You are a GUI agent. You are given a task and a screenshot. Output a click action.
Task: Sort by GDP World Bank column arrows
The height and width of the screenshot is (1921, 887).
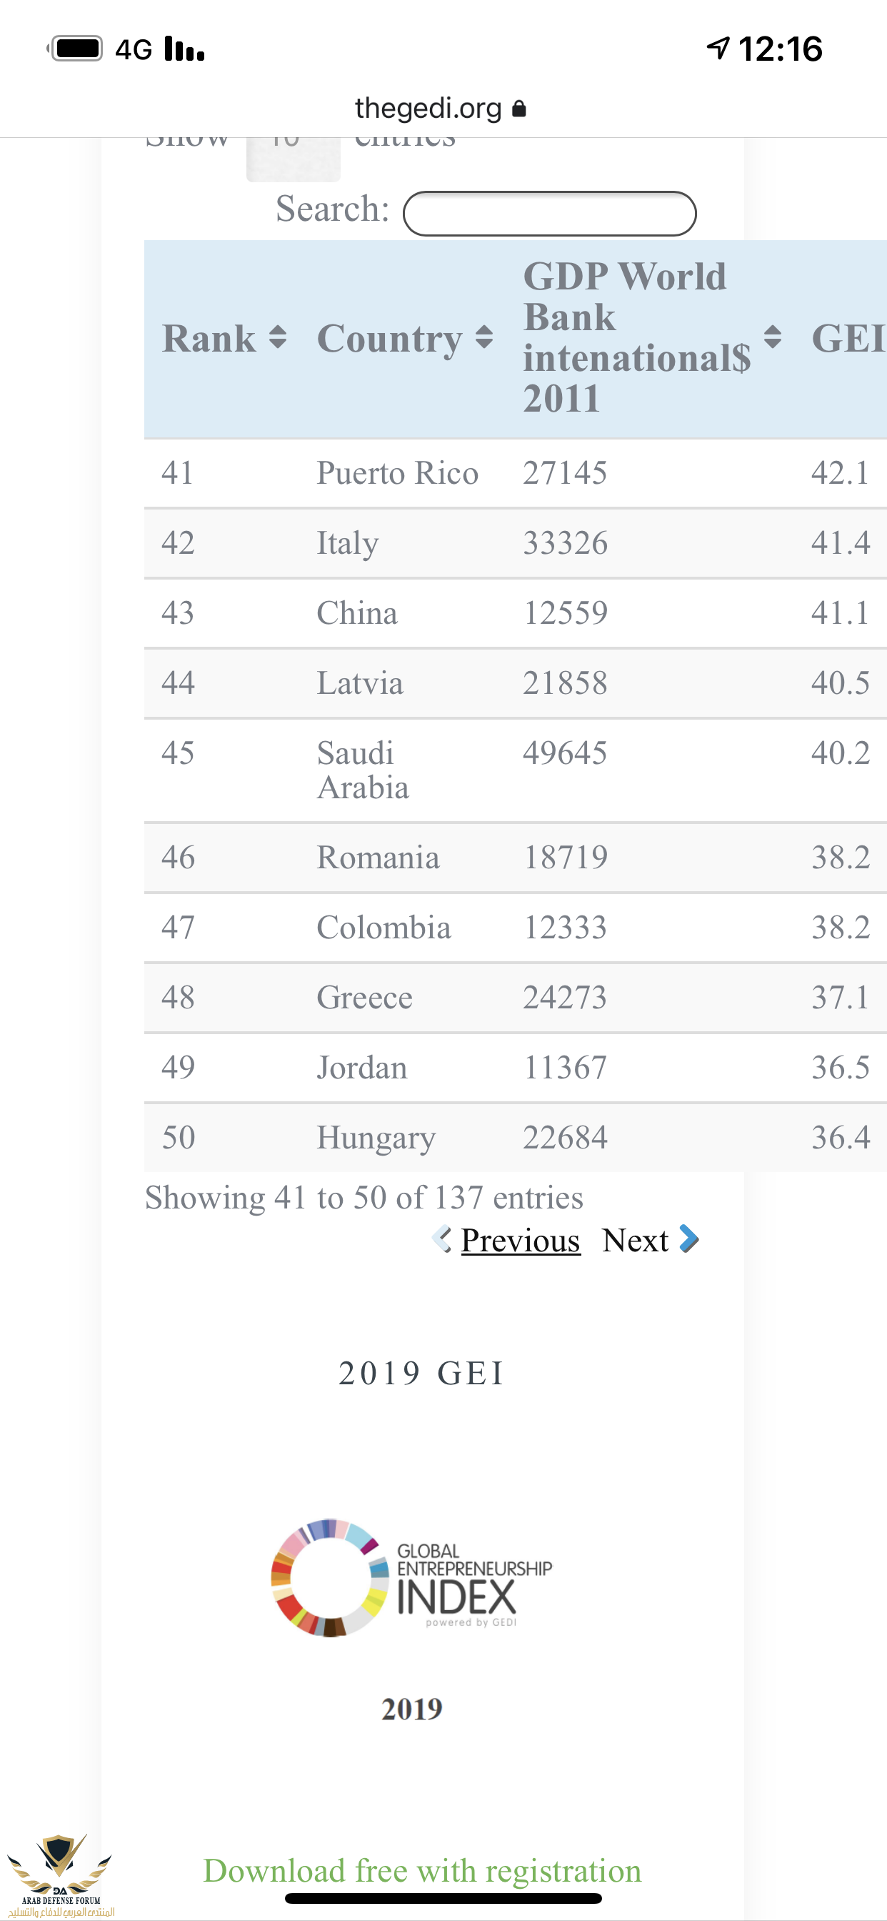(772, 338)
